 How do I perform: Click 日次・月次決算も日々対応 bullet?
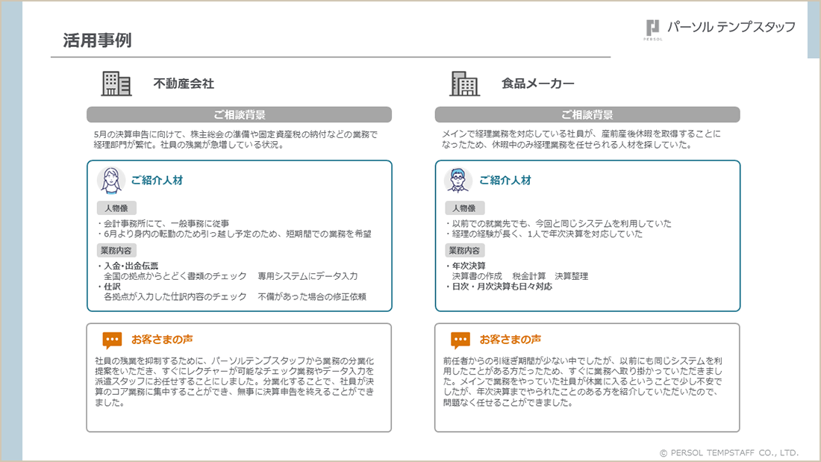[x=499, y=287]
